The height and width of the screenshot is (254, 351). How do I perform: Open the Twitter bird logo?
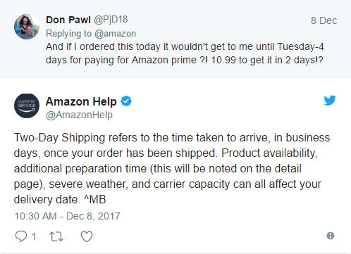[x=330, y=101]
